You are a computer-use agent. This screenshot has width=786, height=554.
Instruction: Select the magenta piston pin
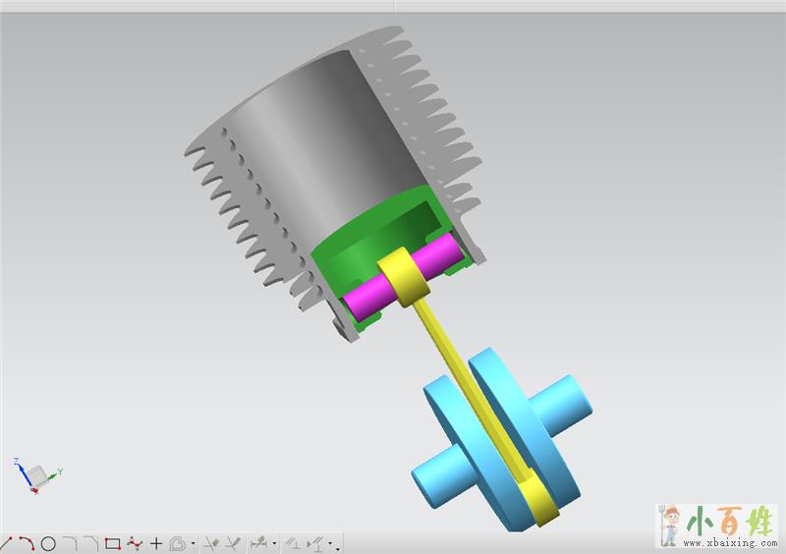pos(360,298)
